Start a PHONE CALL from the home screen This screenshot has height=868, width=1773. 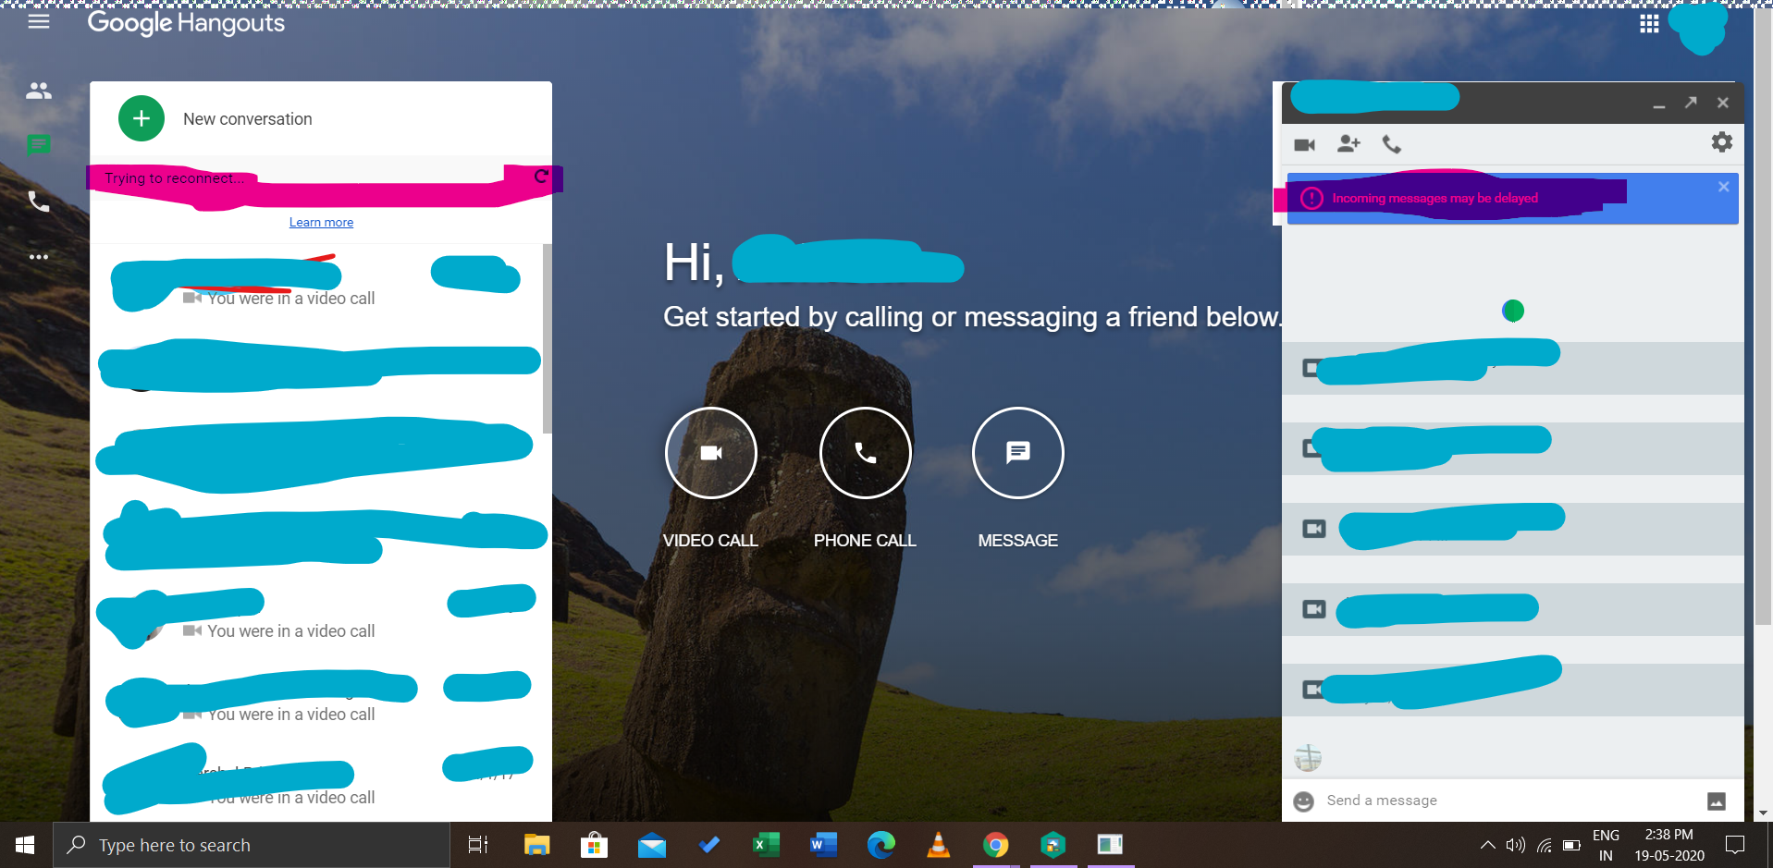866,453
